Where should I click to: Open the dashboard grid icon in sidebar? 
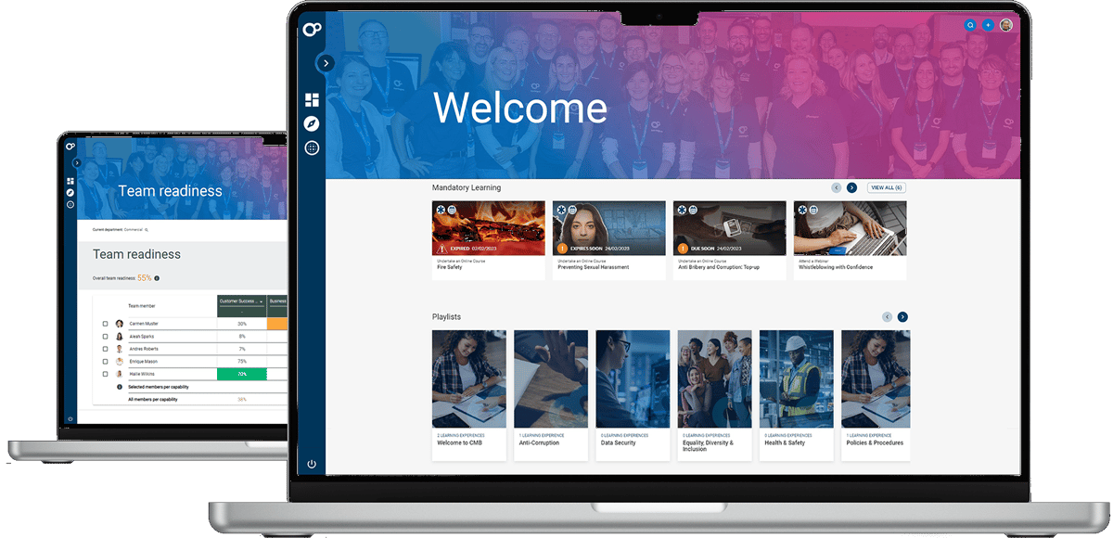click(x=311, y=99)
